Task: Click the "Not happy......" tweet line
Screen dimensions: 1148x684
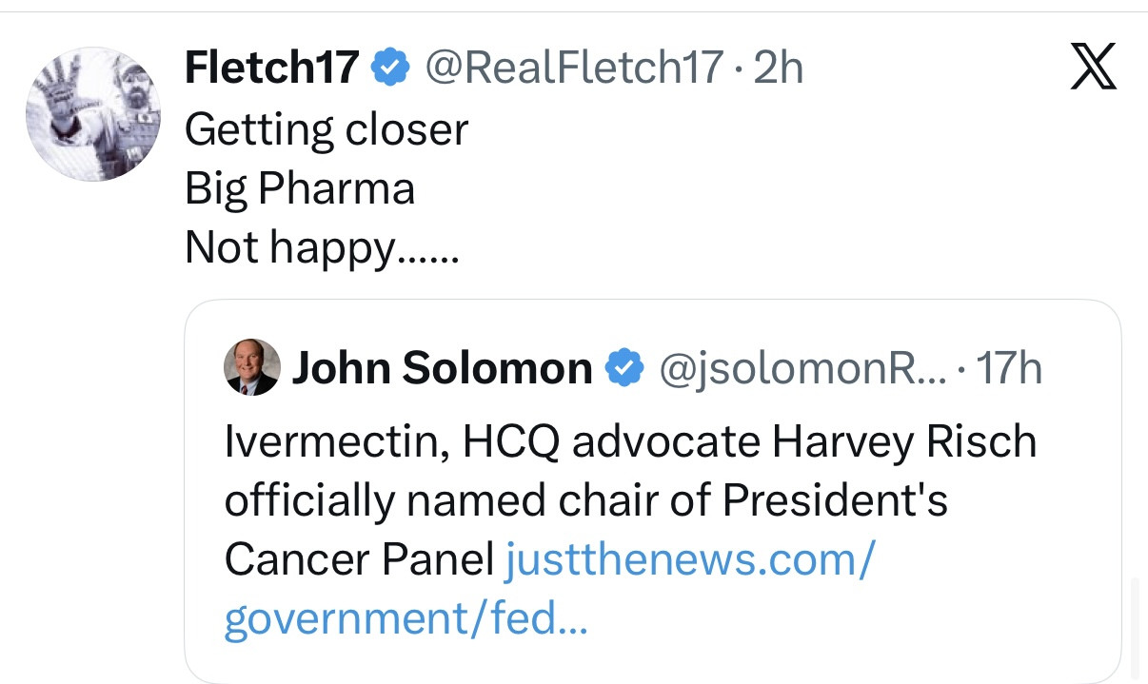Action: [x=322, y=246]
